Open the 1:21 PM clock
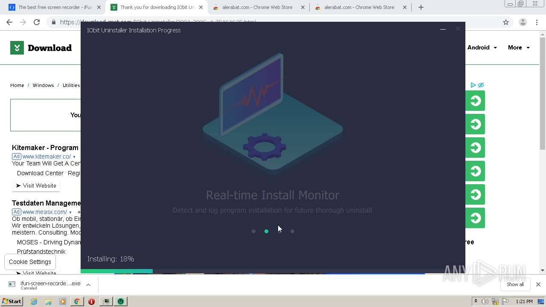This screenshot has height=307, width=546. (524, 301)
